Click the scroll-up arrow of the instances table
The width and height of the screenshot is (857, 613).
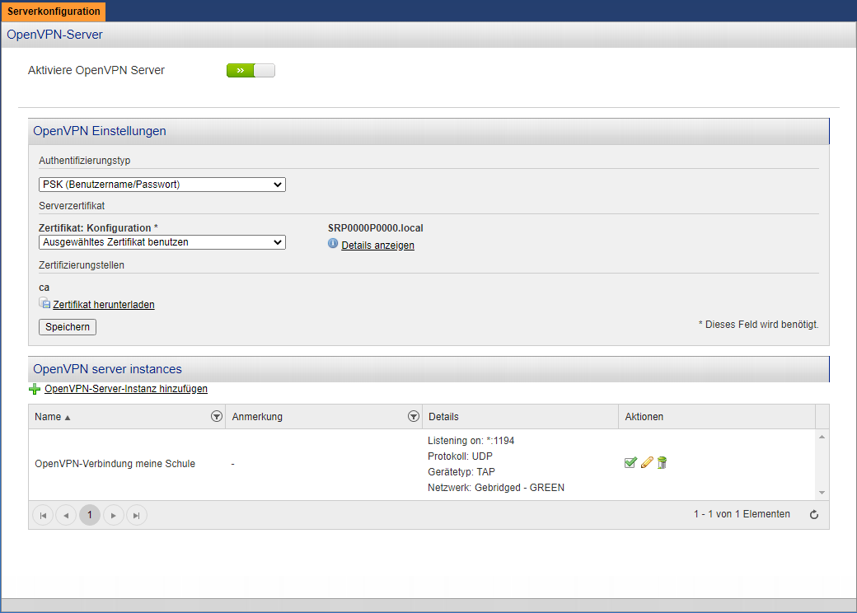point(822,437)
